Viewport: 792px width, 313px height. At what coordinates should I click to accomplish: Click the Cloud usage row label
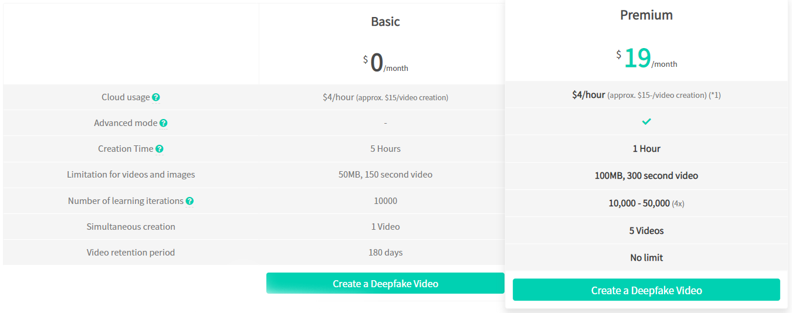[x=126, y=97]
